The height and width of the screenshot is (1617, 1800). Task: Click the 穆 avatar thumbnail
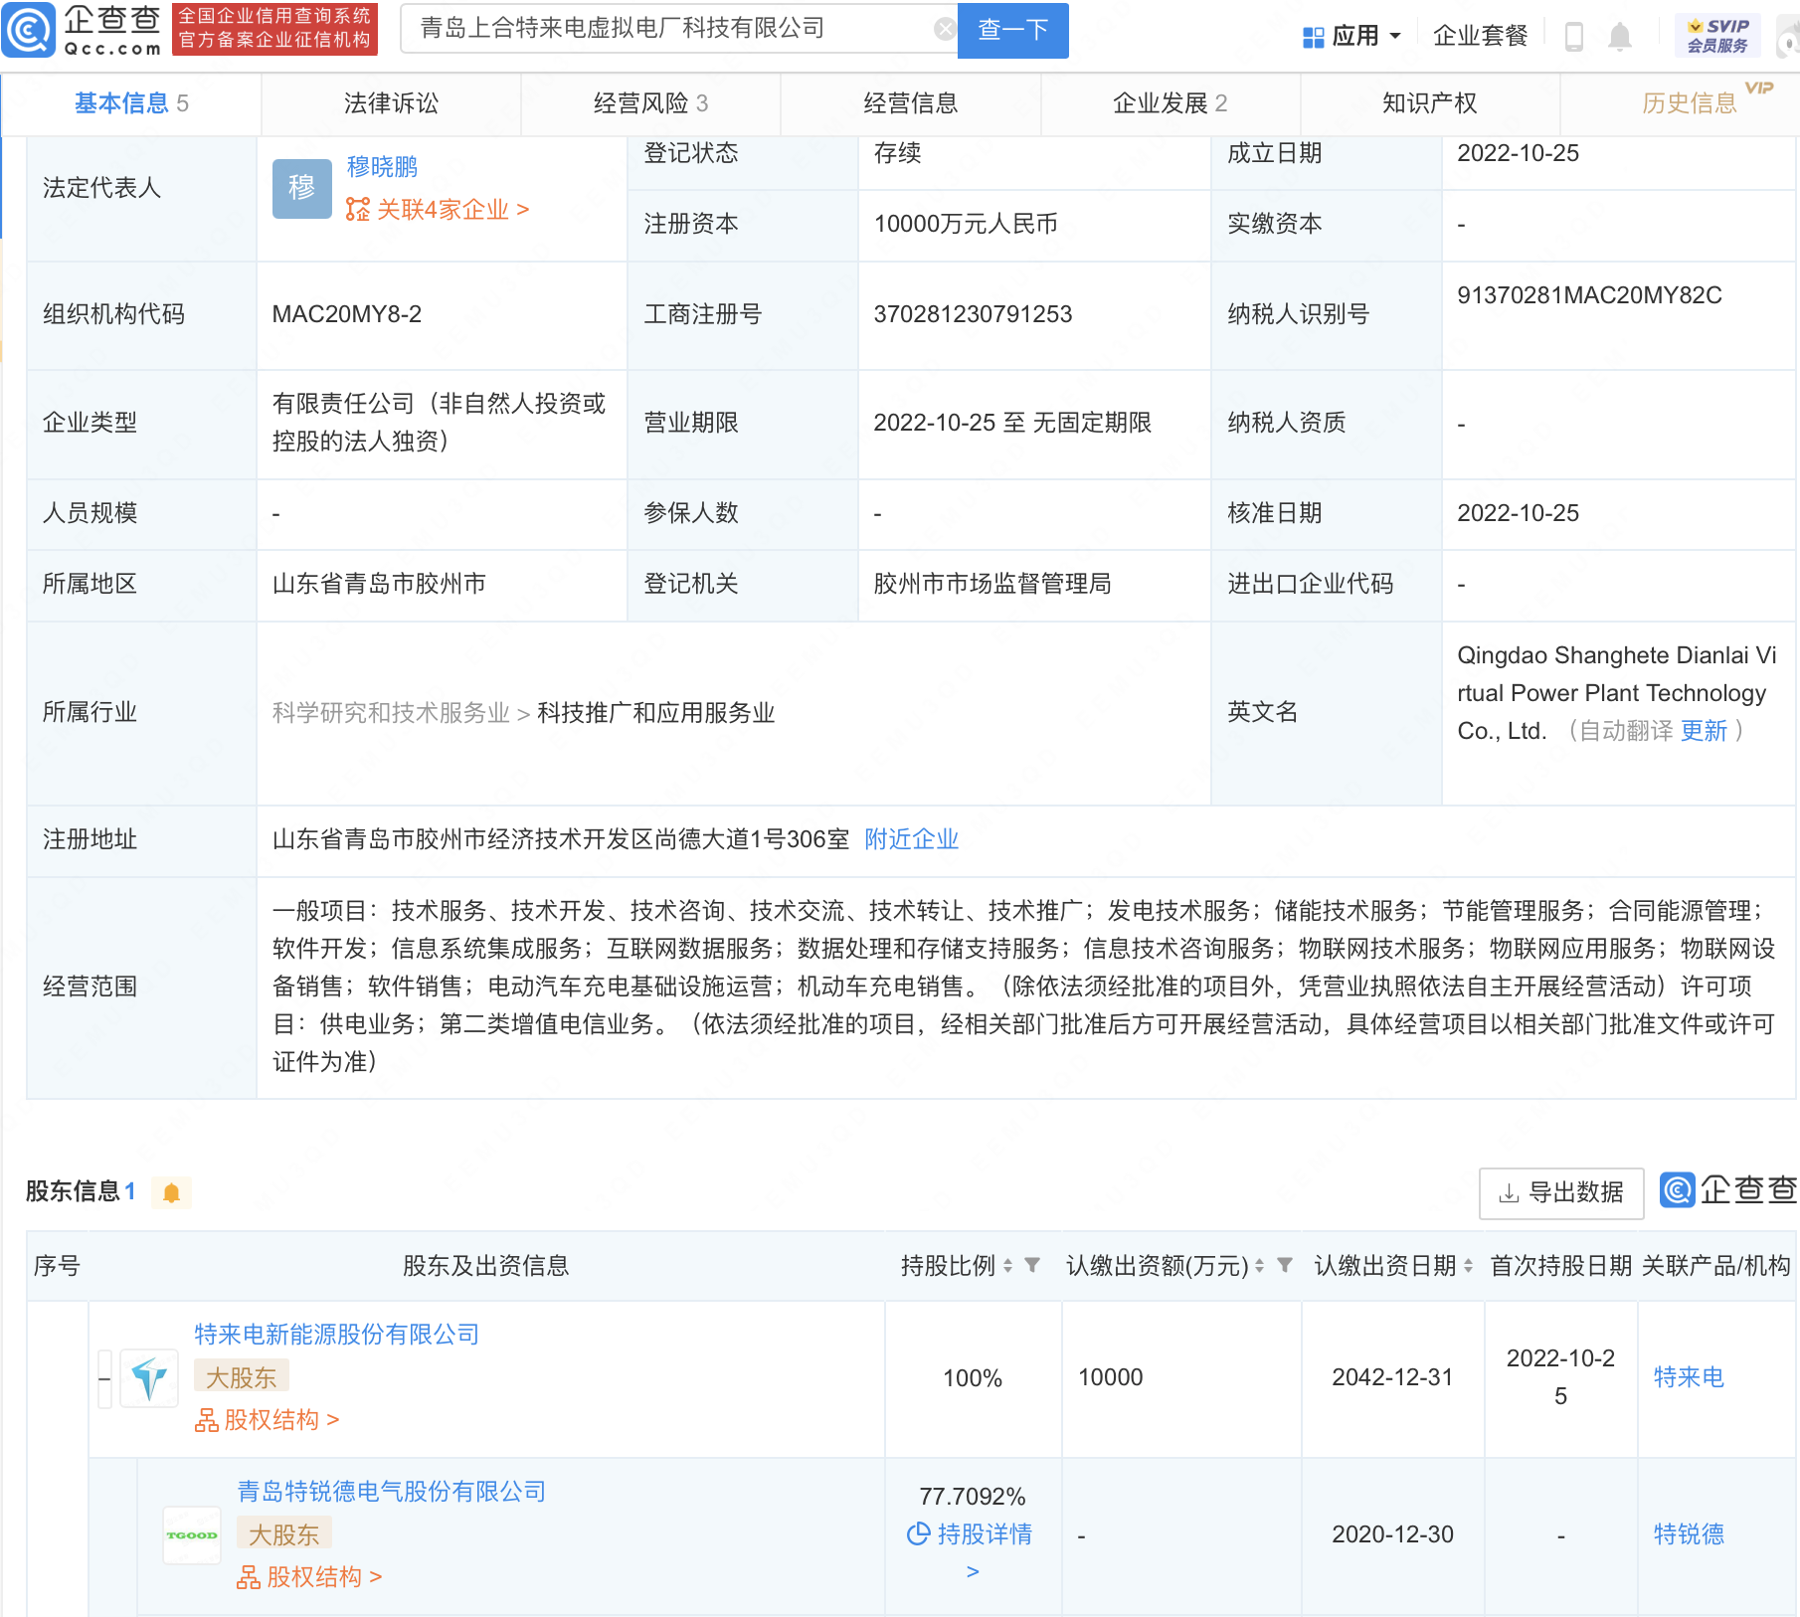[x=301, y=188]
